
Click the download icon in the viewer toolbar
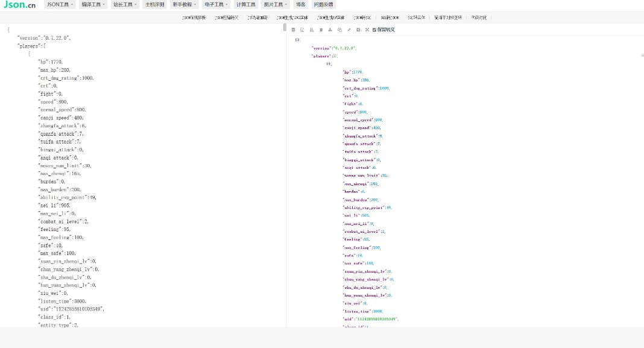pyautogui.click(x=330, y=30)
